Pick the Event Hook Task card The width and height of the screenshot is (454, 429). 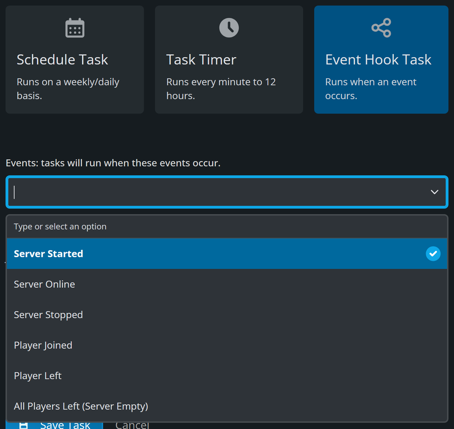pos(381,60)
